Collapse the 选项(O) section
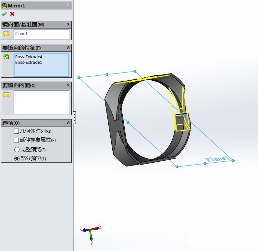Screen dimensions: 258x251 coord(68,123)
